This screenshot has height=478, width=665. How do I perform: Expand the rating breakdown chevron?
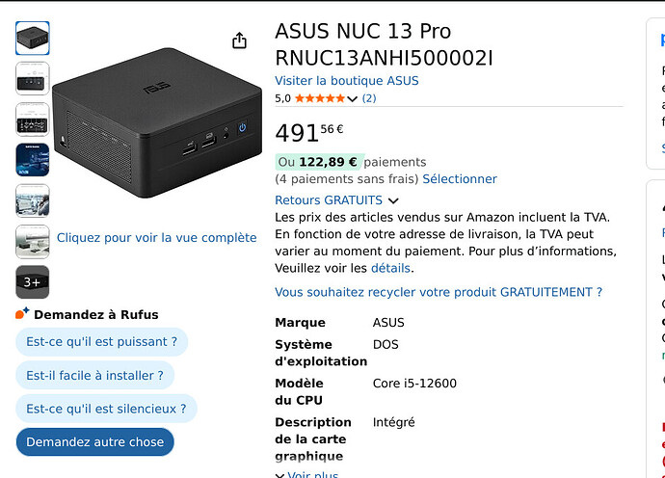(352, 99)
